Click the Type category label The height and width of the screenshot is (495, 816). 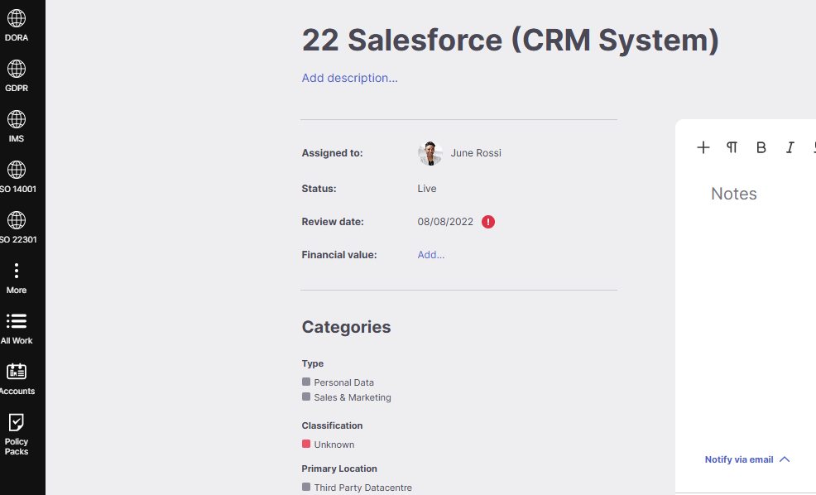click(x=313, y=363)
